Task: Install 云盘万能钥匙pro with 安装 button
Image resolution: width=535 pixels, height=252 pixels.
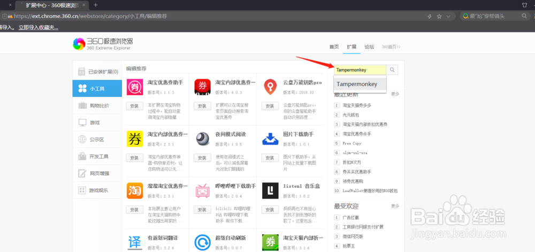Action: click(270, 106)
